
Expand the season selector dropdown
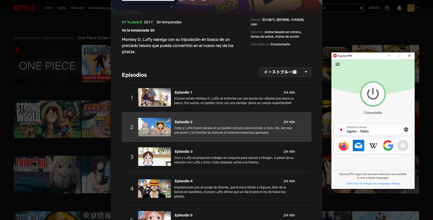(x=285, y=72)
